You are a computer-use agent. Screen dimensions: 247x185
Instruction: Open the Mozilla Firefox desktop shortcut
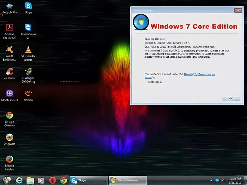(x=10, y=163)
